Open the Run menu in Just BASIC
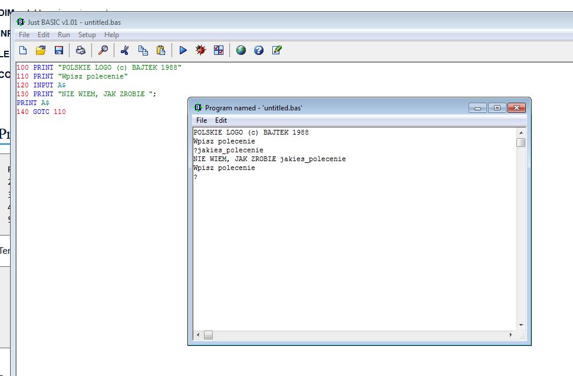 click(64, 35)
